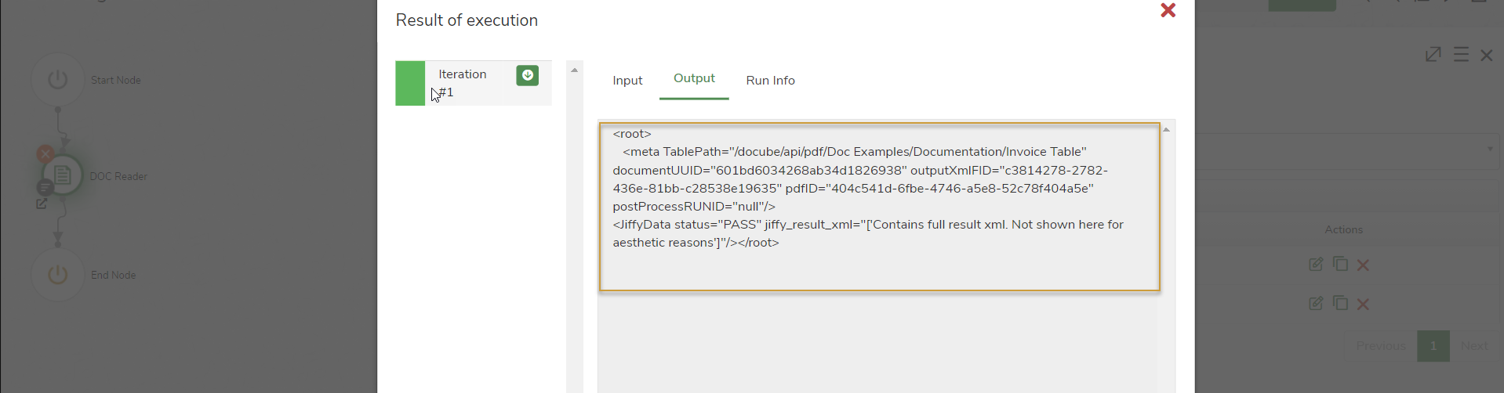View the Run Info tab
The width and height of the screenshot is (1504, 393).
[770, 81]
